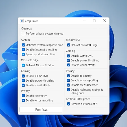Click the Artificial Intelligence group label

click(78, 99)
